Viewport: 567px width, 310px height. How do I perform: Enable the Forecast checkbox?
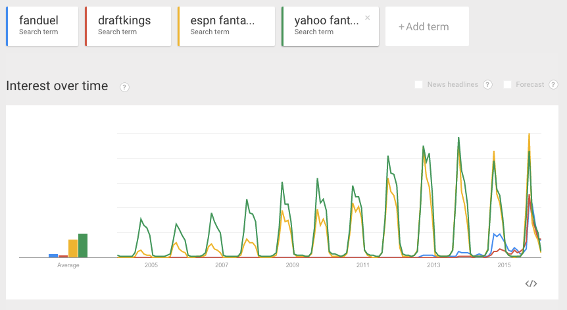507,85
